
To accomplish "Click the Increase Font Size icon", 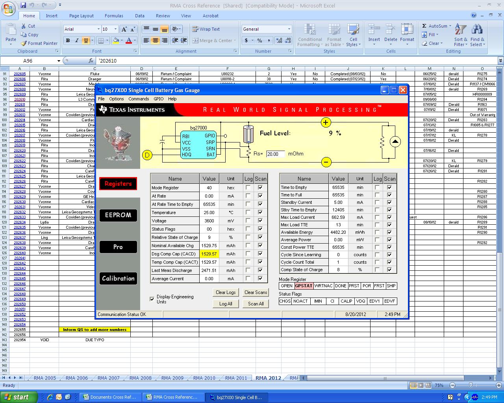I will point(124,29).
